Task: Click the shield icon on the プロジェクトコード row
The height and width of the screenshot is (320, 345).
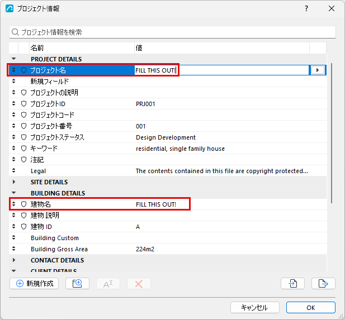Action: pos(23,114)
